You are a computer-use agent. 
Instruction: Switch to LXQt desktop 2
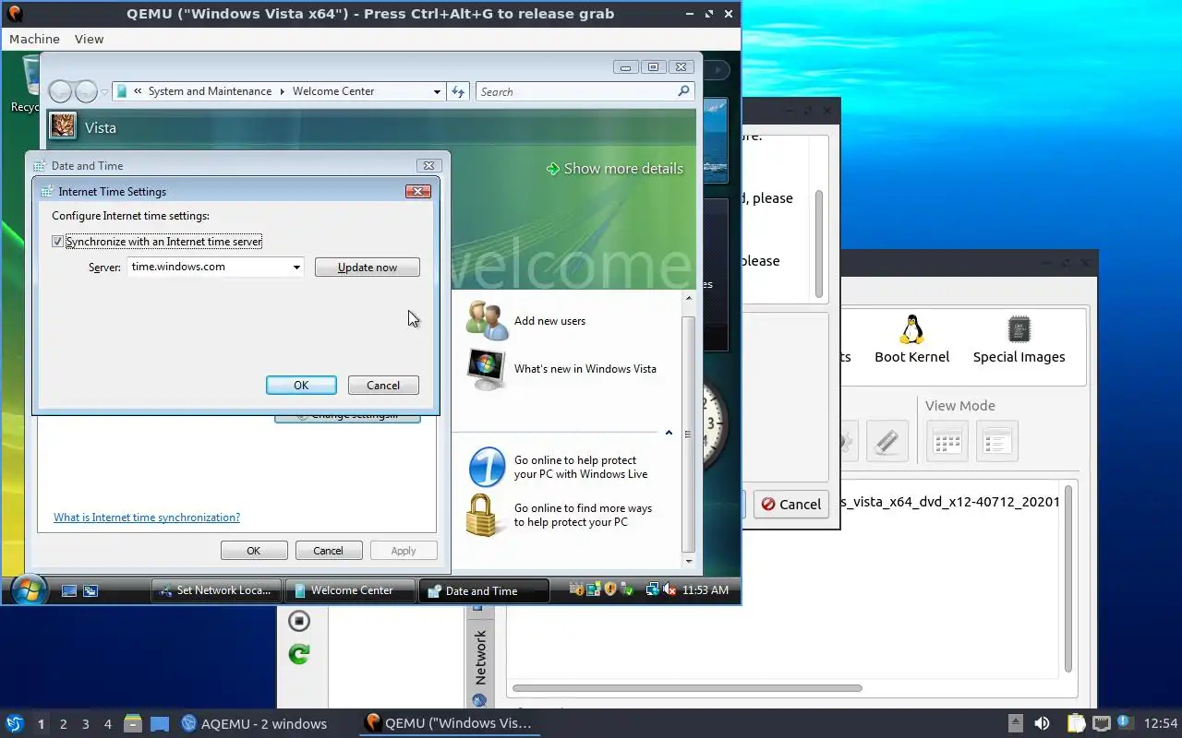(63, 724)
